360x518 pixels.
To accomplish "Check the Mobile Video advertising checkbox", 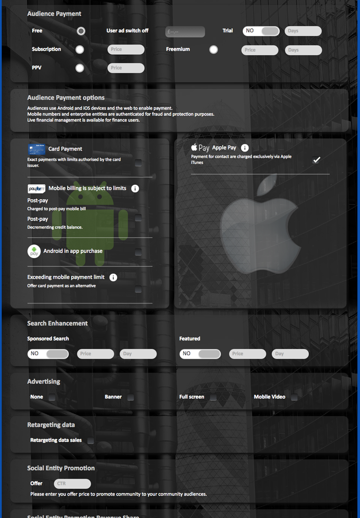I will 294,397.
